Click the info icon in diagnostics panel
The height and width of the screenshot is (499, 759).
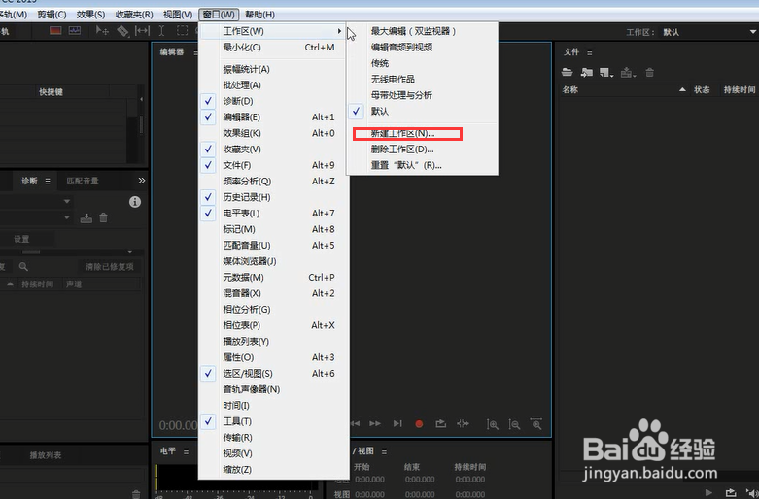[135, 202]
